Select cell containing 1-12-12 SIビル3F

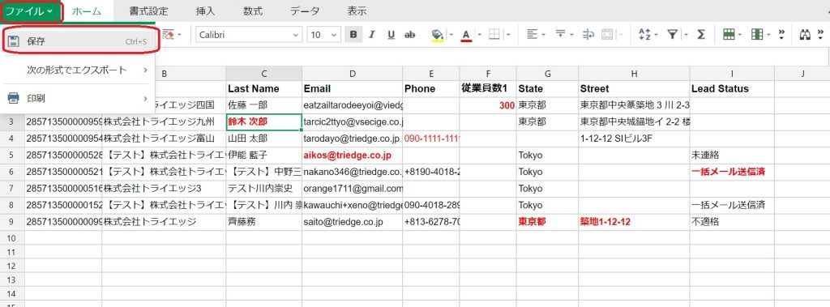(634, 139)
